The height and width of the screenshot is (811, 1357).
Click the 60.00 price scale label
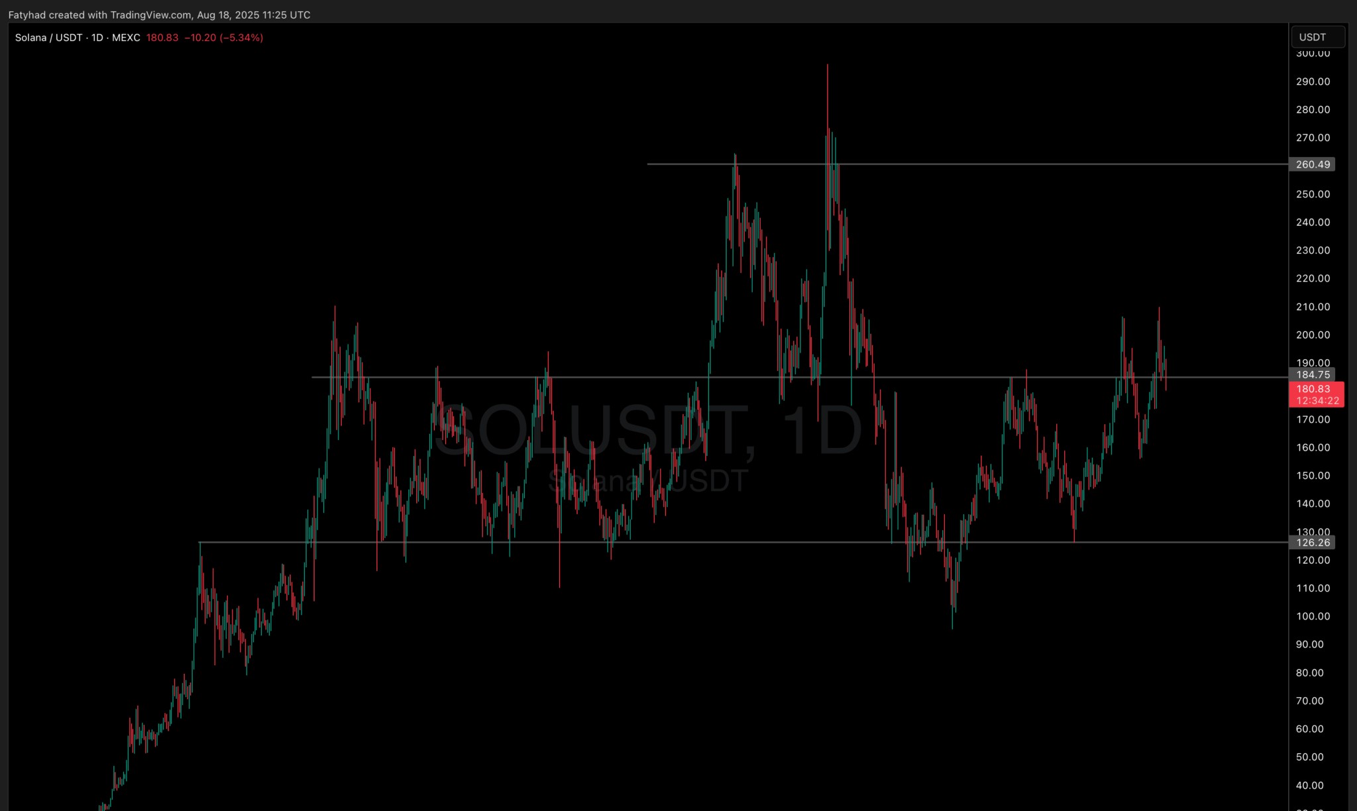point(1310,729)
